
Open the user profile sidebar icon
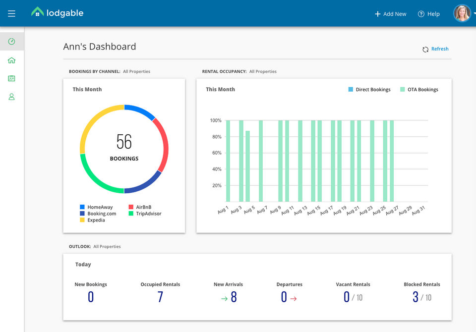[x=11, y=97]
